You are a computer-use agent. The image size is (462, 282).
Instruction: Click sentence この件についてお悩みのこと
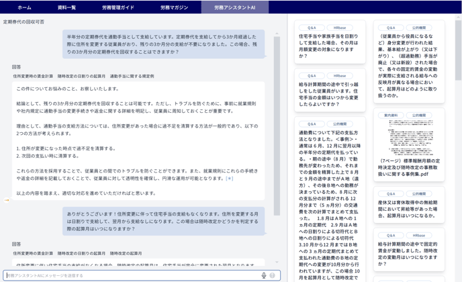click(x=68, y=89)
